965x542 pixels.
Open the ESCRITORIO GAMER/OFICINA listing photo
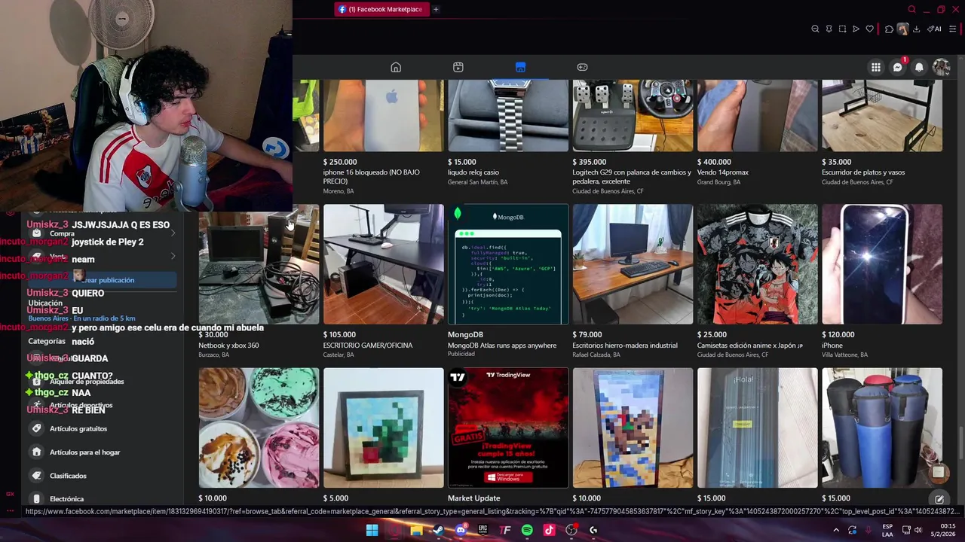(x=384, y=264)
